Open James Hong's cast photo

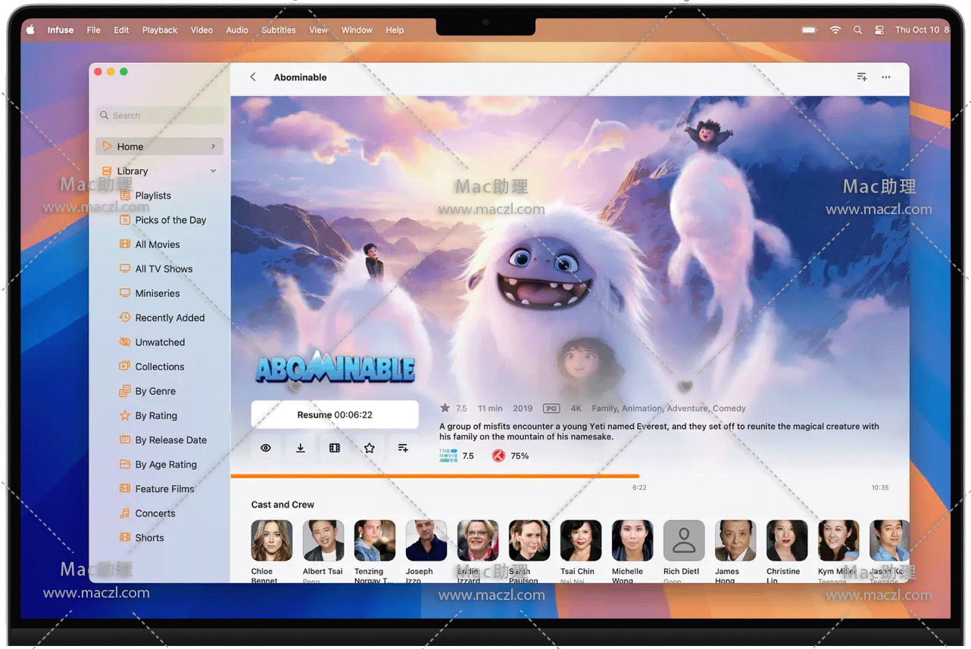point(735,540)
